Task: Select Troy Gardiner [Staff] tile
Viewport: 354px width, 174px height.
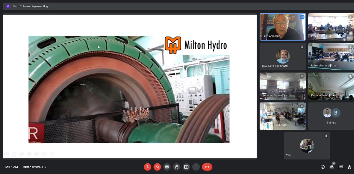Action: (x=283, y=57)
